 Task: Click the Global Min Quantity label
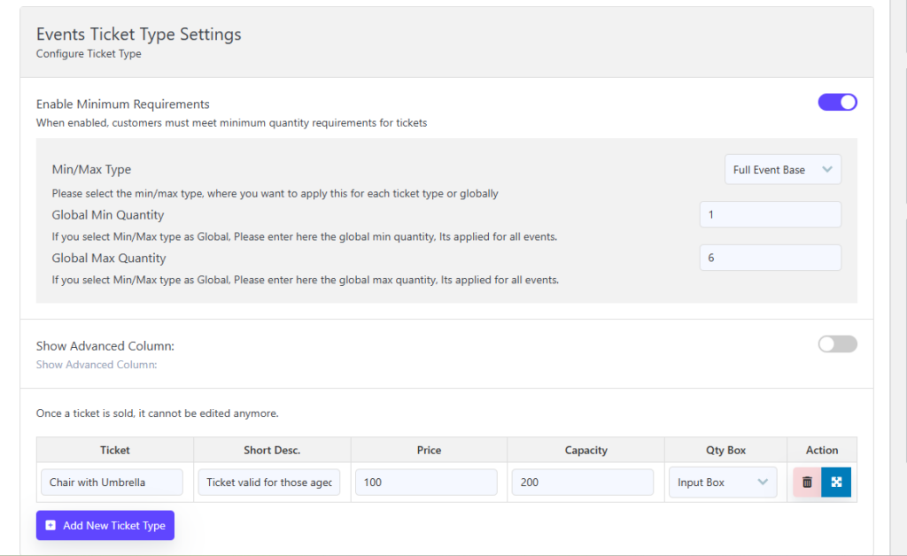(107, 215)
